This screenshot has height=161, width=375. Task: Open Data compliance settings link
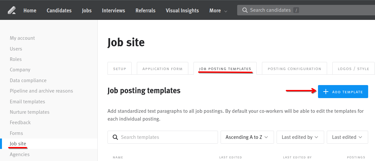tap(28, 80)
